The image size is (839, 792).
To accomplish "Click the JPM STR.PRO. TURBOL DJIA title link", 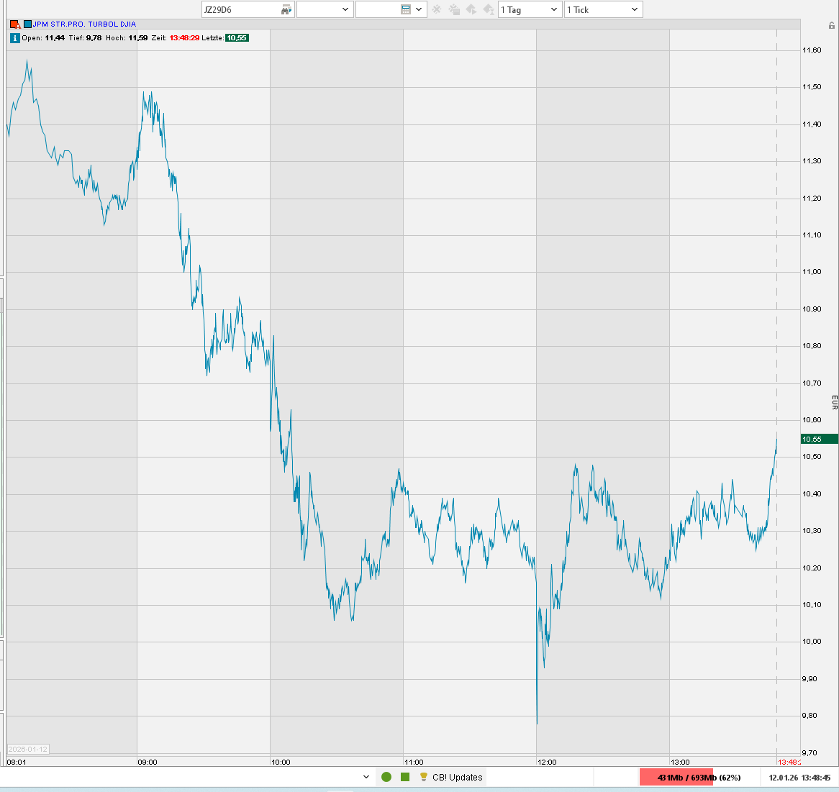I will (x=84, y=24).
